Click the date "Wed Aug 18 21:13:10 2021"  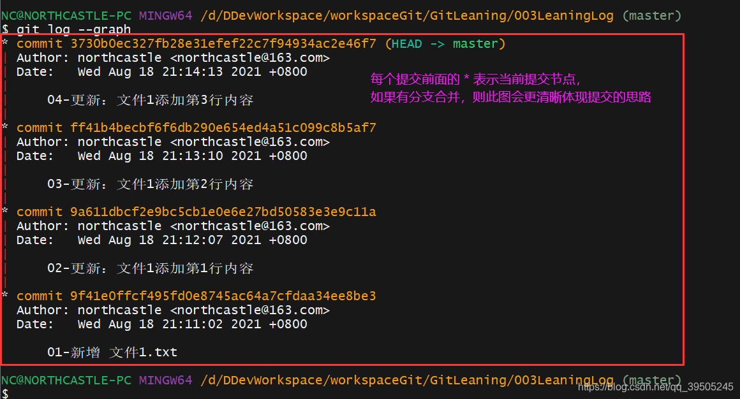pos(170,156)
